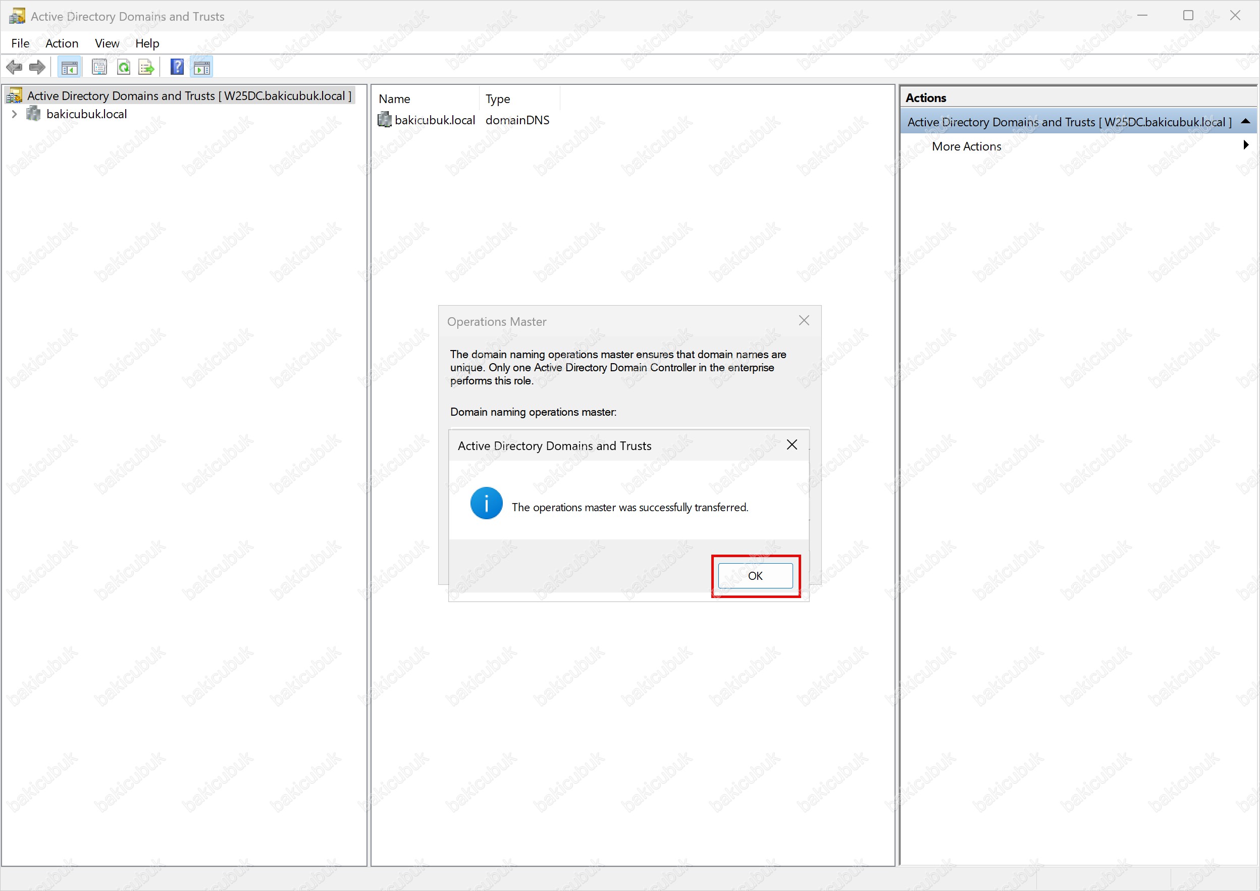The height and width of the screenshot is (891, 1260).
Task: Click the Back arrow toolbar icon
Action: [x=14, y=68]
